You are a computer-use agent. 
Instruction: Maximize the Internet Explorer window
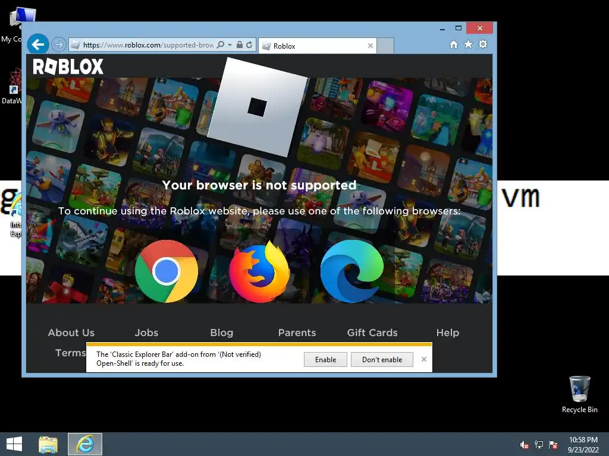point(459,28)
